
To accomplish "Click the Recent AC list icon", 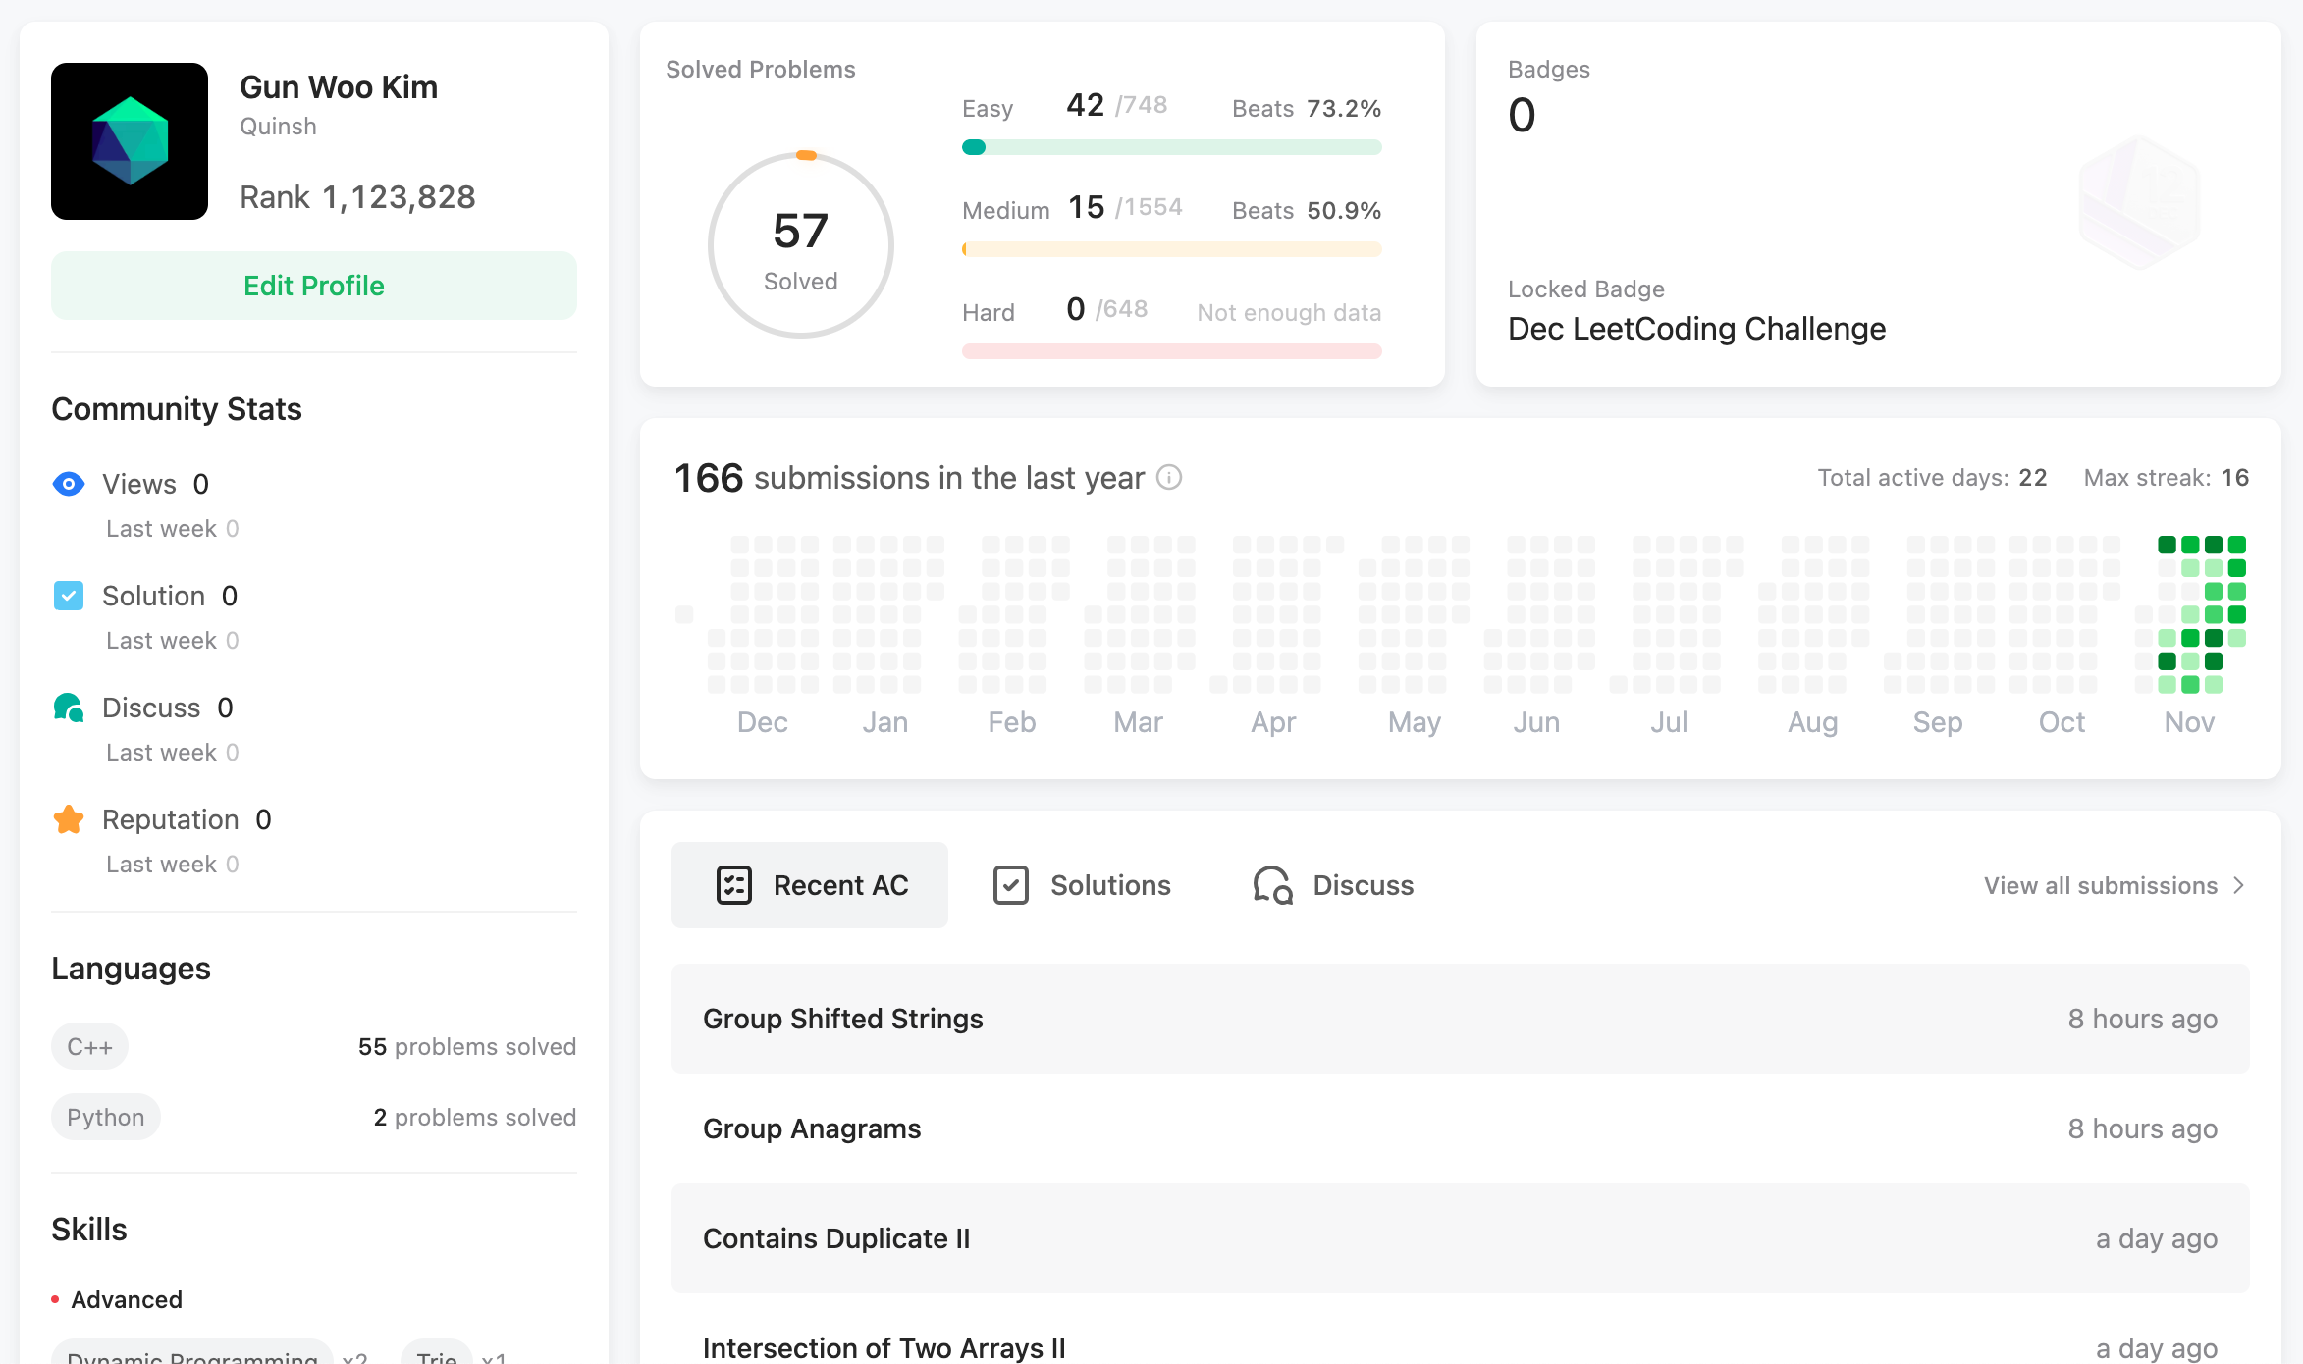I will [x=733, y=885].
